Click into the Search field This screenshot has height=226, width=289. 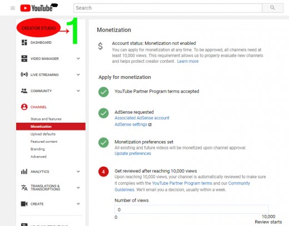click(x=168, y=8)
